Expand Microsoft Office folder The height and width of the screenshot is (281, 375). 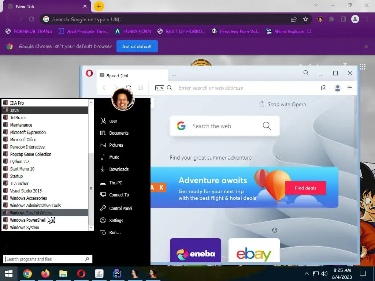45,139
